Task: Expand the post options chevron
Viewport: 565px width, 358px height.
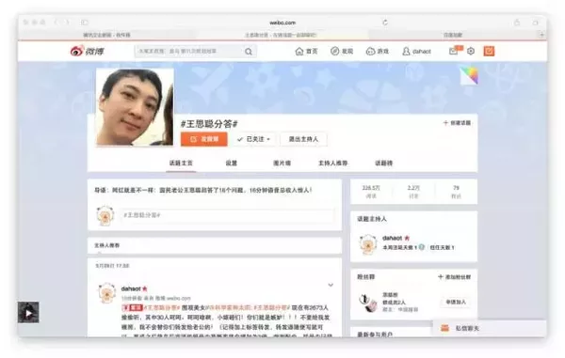Action: (331, 285)
